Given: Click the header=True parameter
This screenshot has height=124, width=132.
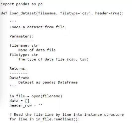Looking at the screenshot, I should tap(107, 13).
